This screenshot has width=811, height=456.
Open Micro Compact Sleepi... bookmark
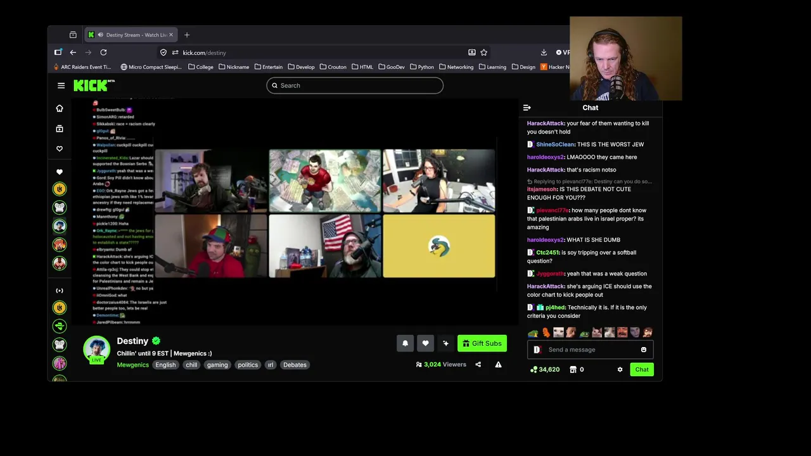click(x=151, y=66)
